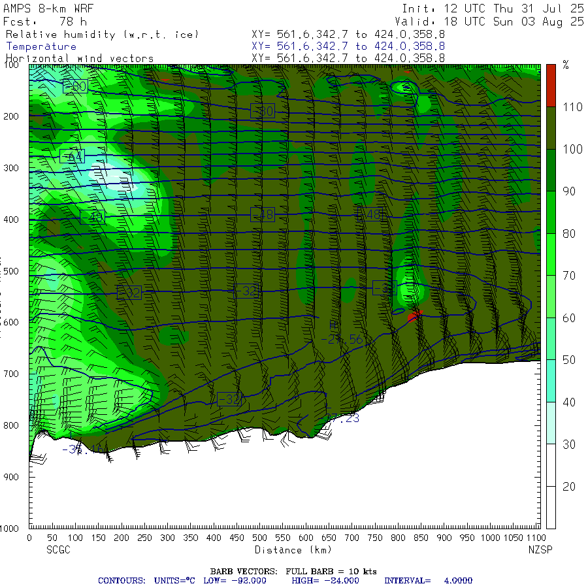588x588 pixels.
Task: Select the 80–90% green color bar segment
Action: point(551,212)
